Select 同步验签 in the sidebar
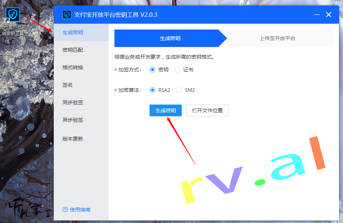Viewport: 343px width, 223px height. click(x=81, y=102)
